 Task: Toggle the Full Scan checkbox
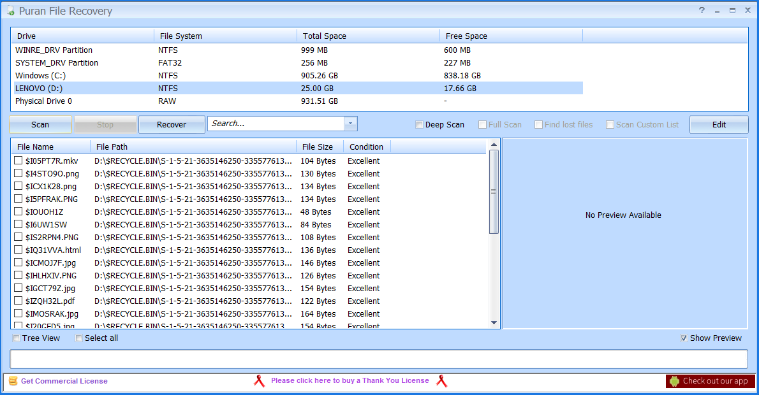click(483, 125)
